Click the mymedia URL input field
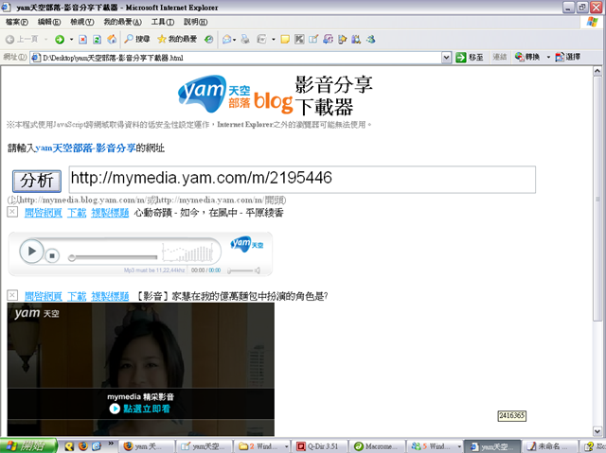The image size is (606, 453). [302, 180]
